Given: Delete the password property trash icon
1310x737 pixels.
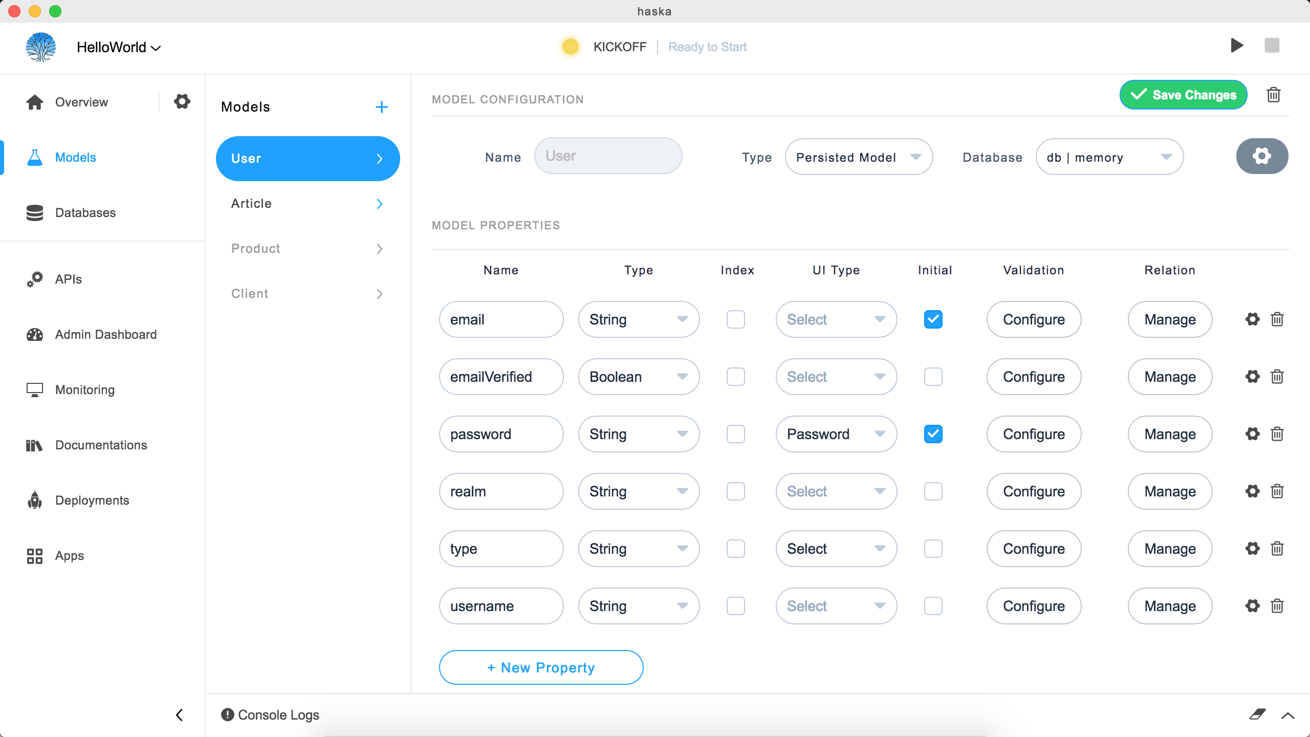Looking at the screenshot, I should (x=1277, y=434).
